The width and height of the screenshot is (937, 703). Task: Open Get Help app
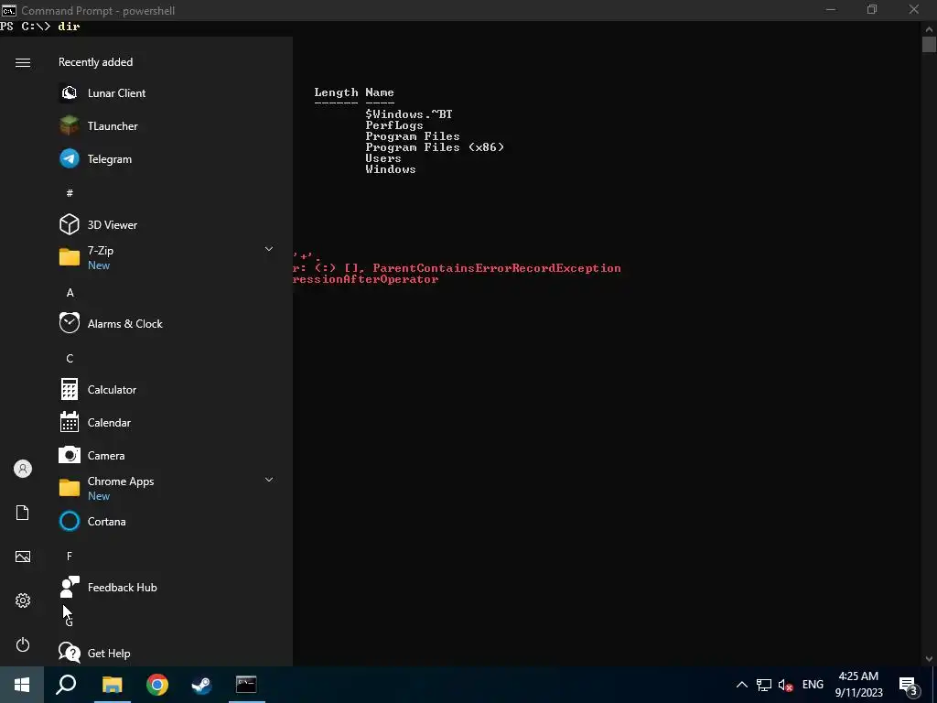point(109,654)
